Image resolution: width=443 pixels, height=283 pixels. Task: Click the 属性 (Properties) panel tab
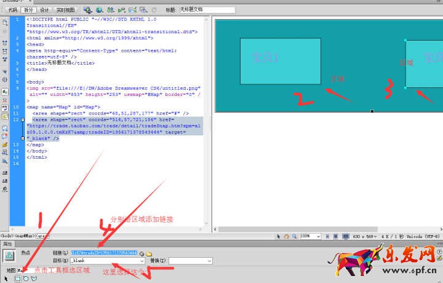(x=7, y=244)
